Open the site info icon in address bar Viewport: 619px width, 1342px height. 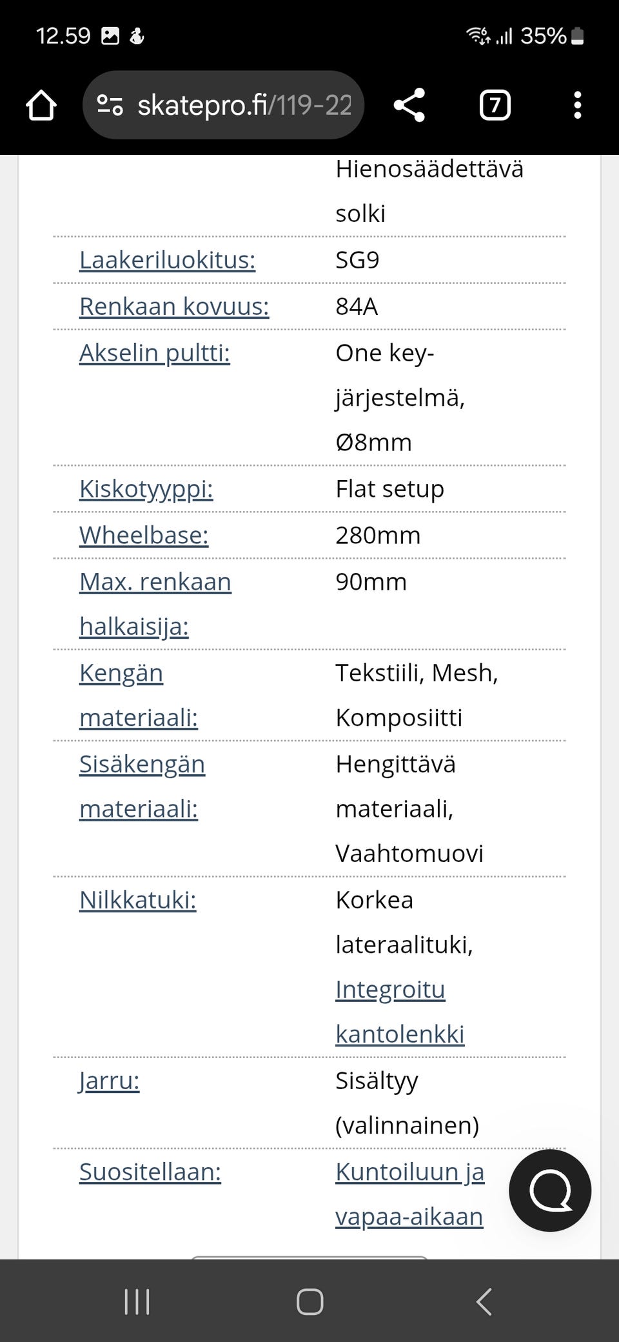[x=110, y=105]
